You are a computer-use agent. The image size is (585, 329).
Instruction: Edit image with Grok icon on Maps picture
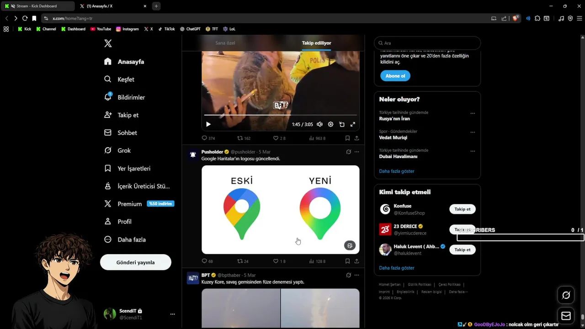coord(350,246)
